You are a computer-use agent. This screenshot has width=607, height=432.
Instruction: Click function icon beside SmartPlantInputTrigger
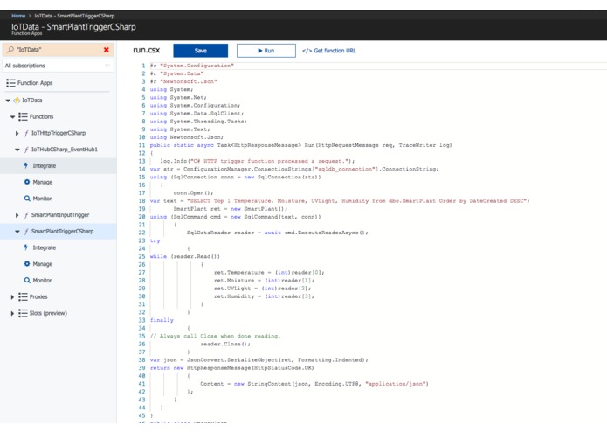click(x=26, y=215)
